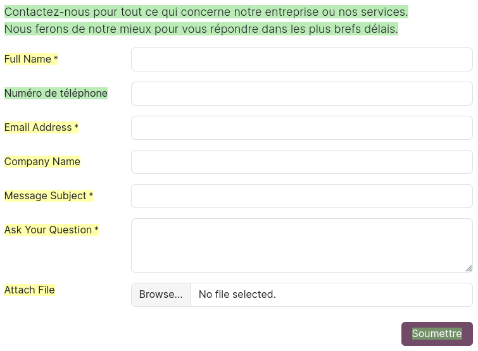Screen dimensions: 478x351
Task: Click the 'Attach File' label
Action: pyautogui.click(x=30, y=290)
